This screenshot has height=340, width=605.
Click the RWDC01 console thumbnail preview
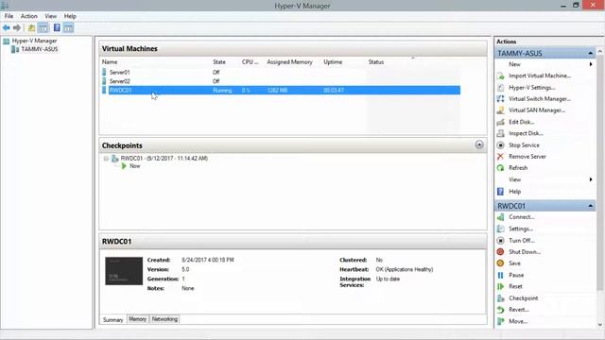[124, 271]
